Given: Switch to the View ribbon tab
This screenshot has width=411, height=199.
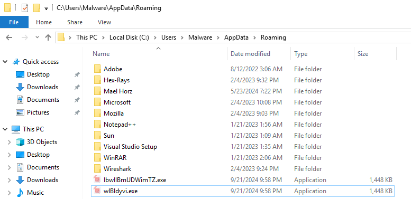Looking at the screenshot, I should pos(104,22).
